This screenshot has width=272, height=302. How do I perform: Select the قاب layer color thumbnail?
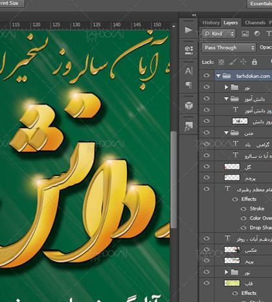pos(232,283)
